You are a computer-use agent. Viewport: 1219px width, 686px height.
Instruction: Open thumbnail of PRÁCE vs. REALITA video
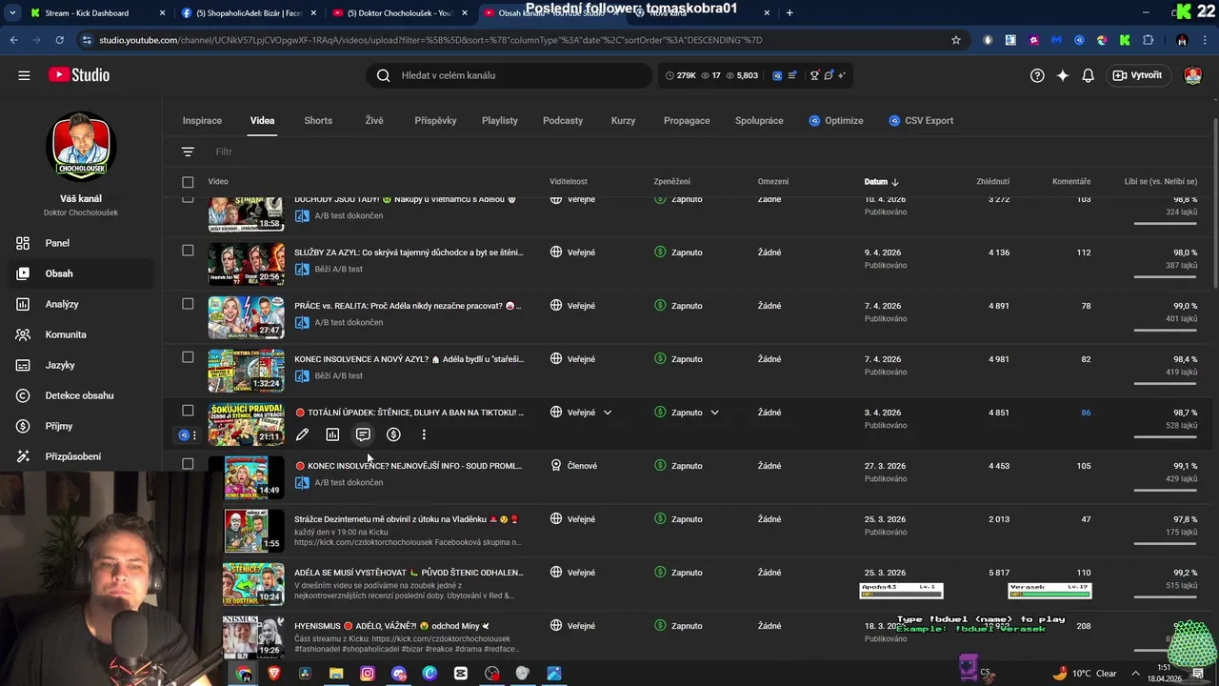point(247,317)
